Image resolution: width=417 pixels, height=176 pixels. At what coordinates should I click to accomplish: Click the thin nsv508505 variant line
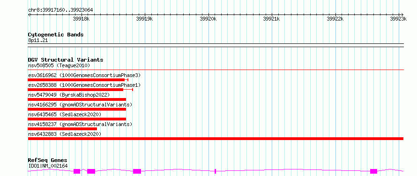coord(216,70)
